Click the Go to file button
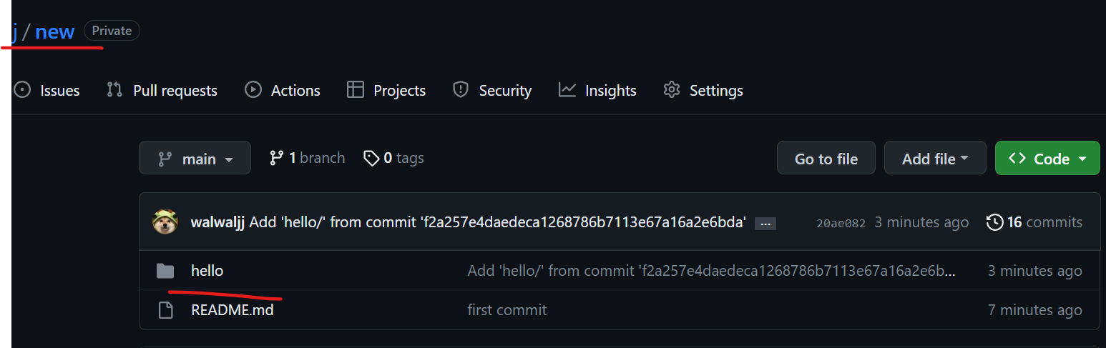This screenshot has height=348, width=1106. pyautogui.click(x=826, y=158)
